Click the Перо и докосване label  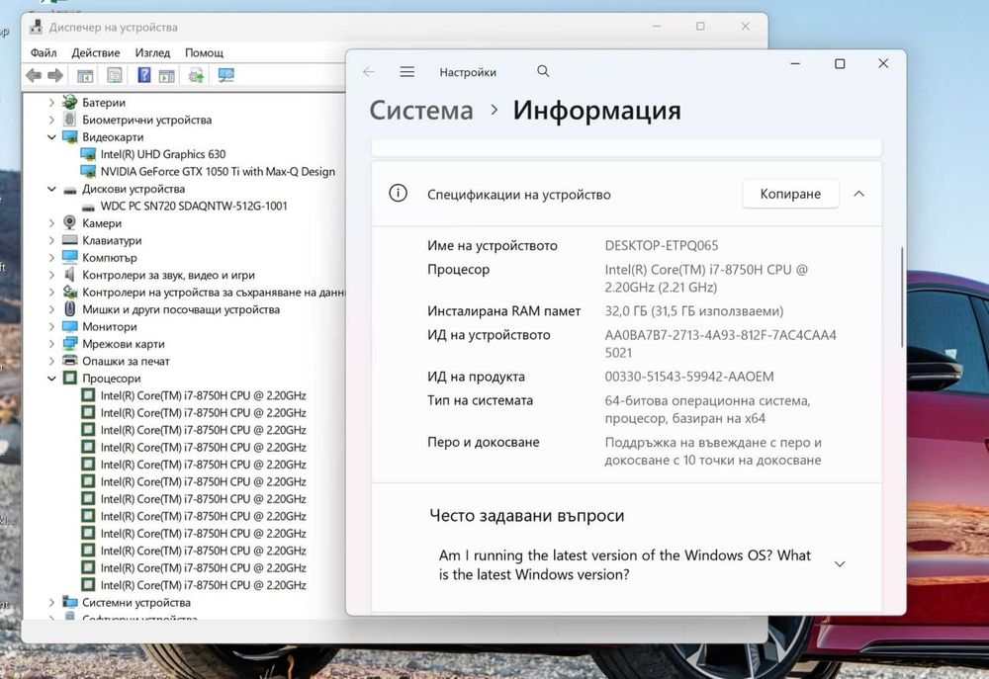[x=484, y=442]
